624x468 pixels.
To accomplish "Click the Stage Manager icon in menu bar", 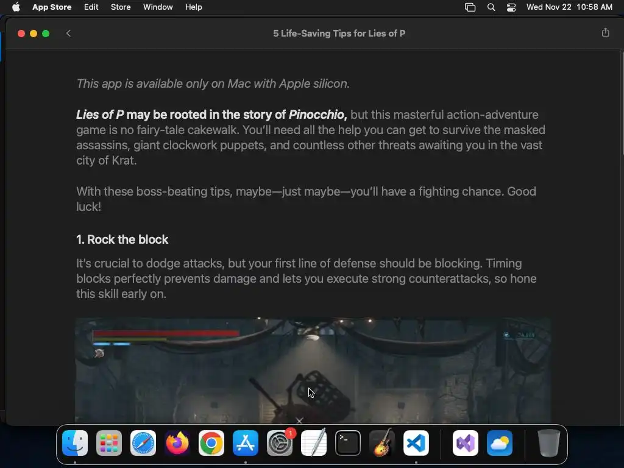I will 470,7.
